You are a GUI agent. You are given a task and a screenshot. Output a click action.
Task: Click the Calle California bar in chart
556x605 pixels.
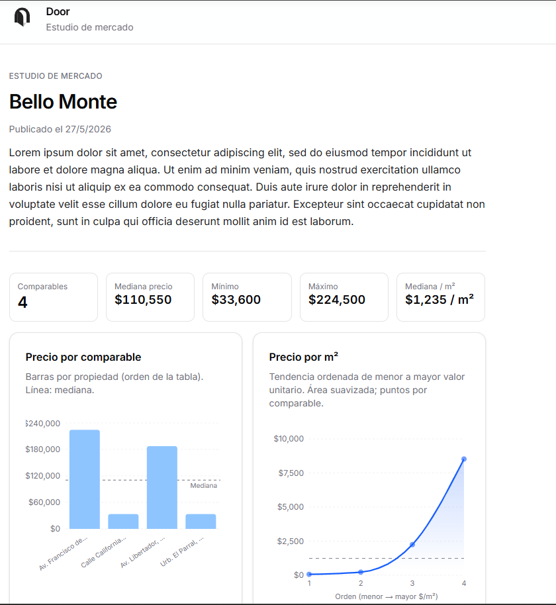(x=123, y=522)
